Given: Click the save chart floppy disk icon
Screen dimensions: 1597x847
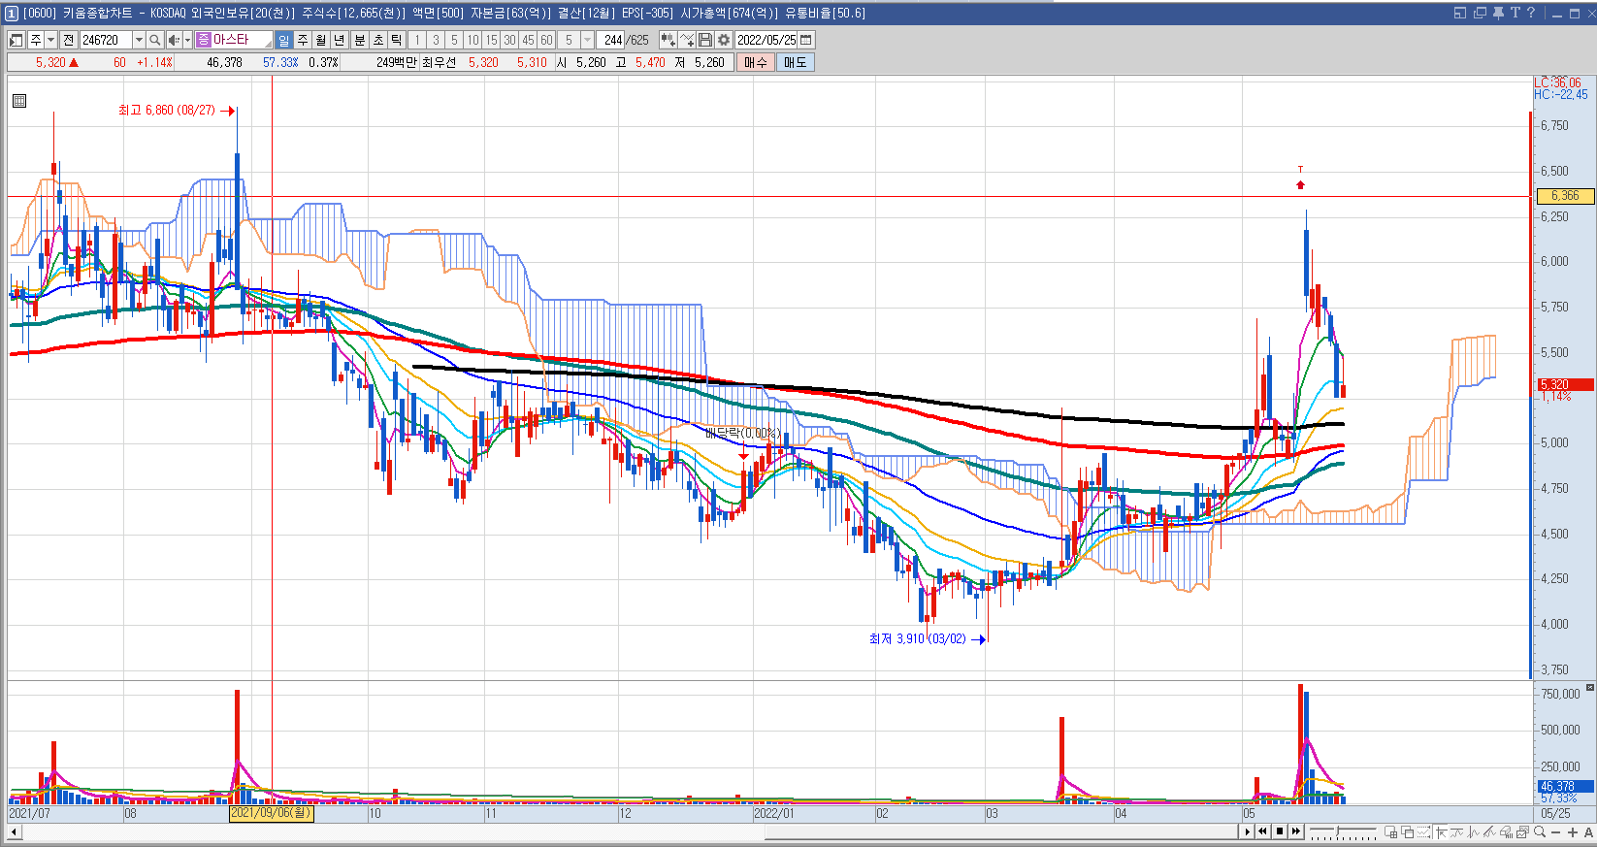Looking at the screenshot, I should [705, 40].
